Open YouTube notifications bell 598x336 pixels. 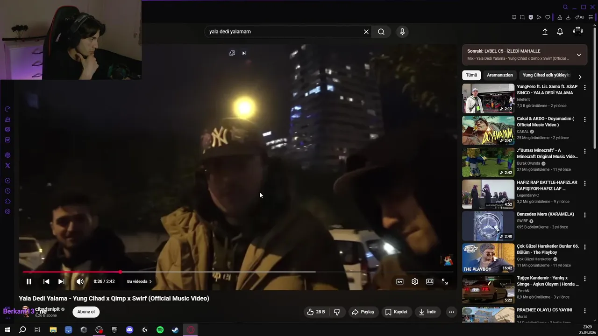point(560,32)
